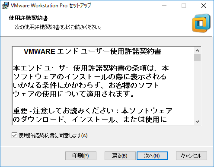The width and height of the screenshot is (214, 167).
Task: Click the license scrollbar down arrow
Action: pyautogui.click(x=197, y=122)
